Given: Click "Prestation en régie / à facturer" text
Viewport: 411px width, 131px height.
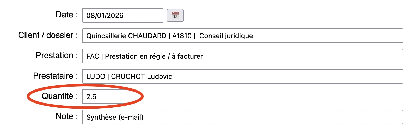Looking at the screenshot, I should pos(154,56).
